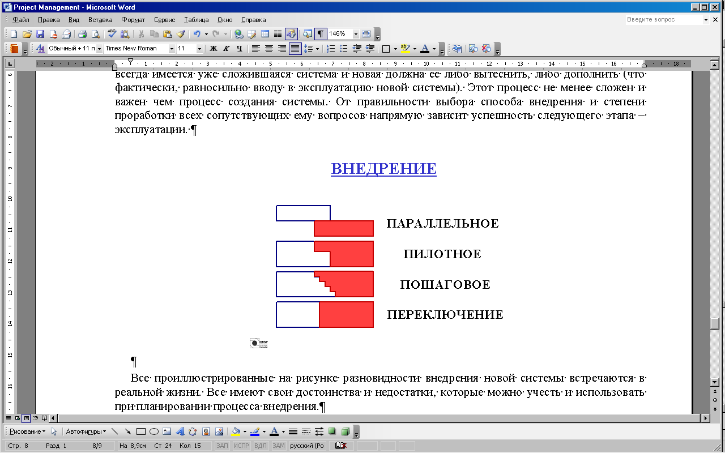Apply a bulleted list
The width and height of the screenshot is (725, 453).
pyautogui.click(x=344, y=49)
